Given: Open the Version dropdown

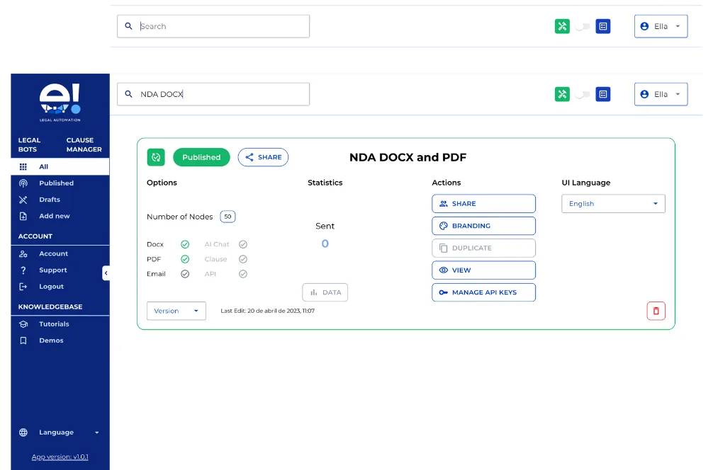Looking at the screenshot, I should [x=176, y=311].
